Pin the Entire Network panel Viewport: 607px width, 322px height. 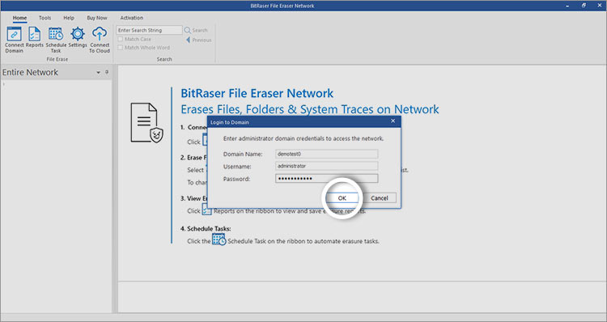click(107, 72)
